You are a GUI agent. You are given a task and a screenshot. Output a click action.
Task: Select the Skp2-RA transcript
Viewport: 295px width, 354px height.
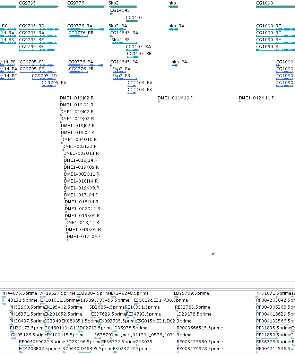point(118,26)
